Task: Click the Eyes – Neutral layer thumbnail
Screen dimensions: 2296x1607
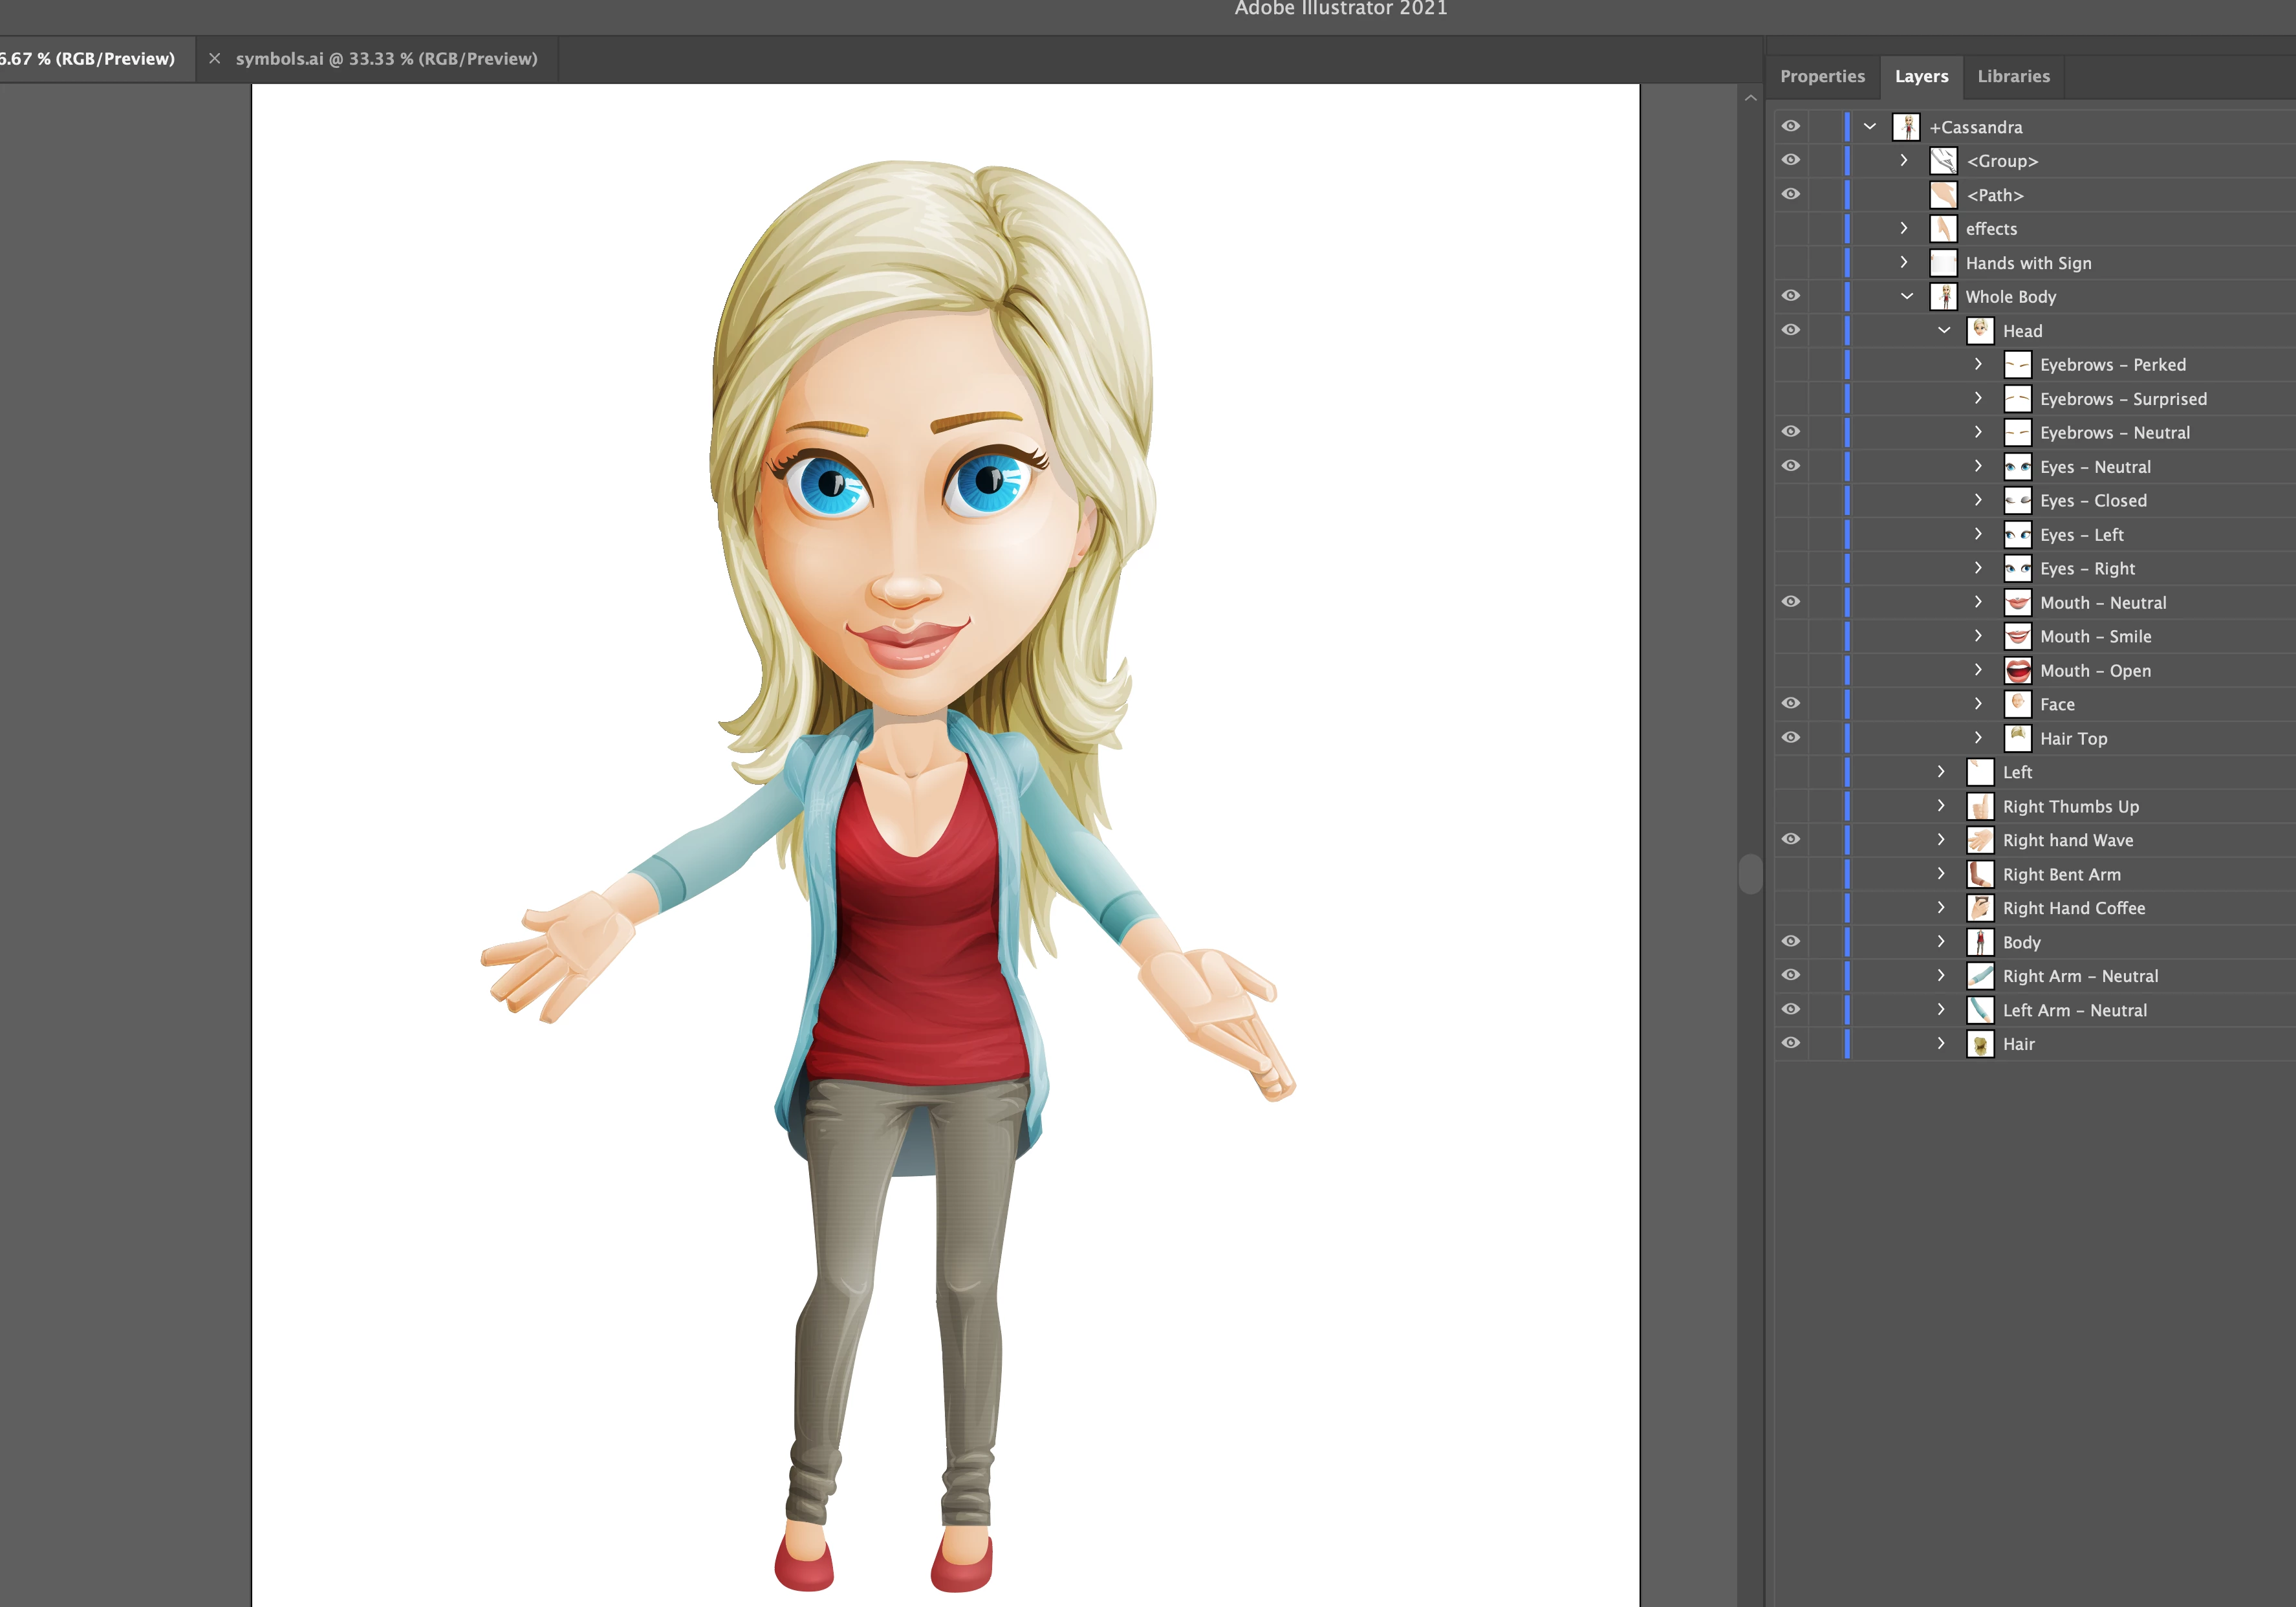Action: coord(2017,467)
